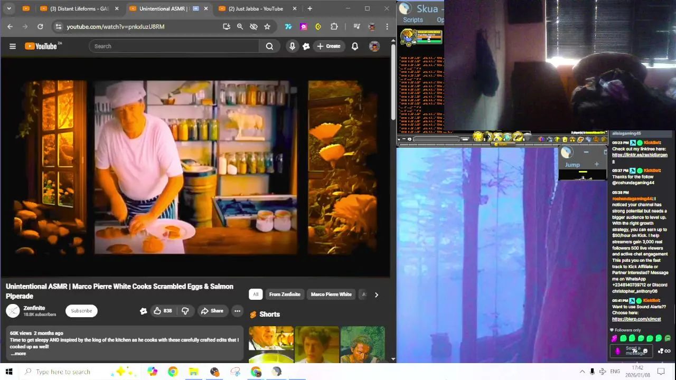Open the YouTube account avatar menu
Screen dimensions: 676x380
pos(374,46)
